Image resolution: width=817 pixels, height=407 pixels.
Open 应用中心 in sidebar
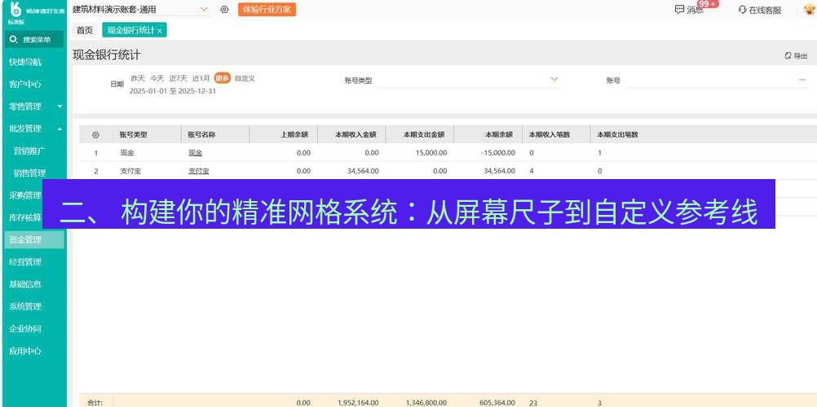point(25,352)
